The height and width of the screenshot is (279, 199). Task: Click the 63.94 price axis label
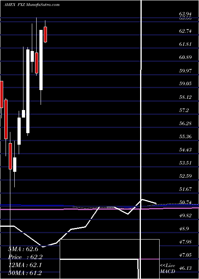(x=185, y=14)
